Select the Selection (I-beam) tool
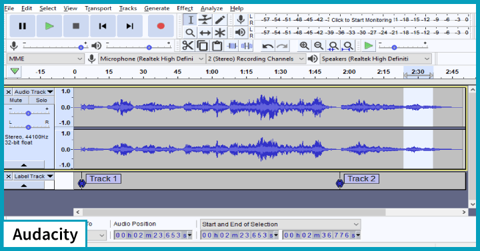 coord(190,20)
